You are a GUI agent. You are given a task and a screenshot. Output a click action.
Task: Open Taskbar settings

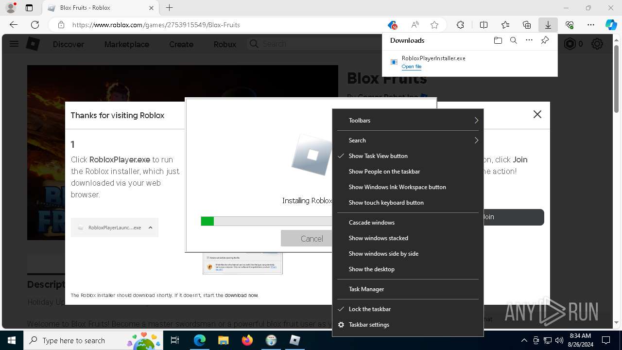click(408, 325)
